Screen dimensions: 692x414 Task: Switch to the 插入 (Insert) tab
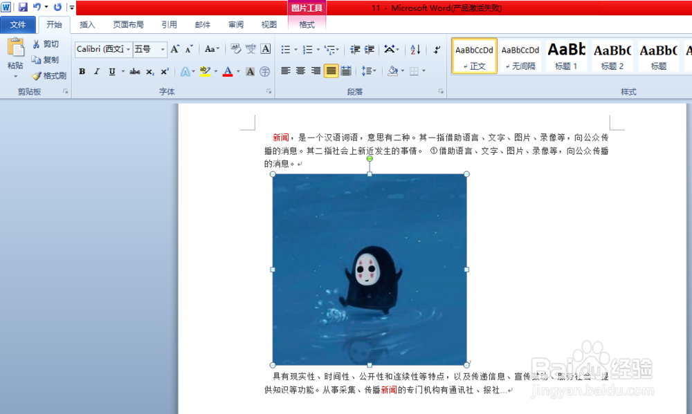[87, 25]
